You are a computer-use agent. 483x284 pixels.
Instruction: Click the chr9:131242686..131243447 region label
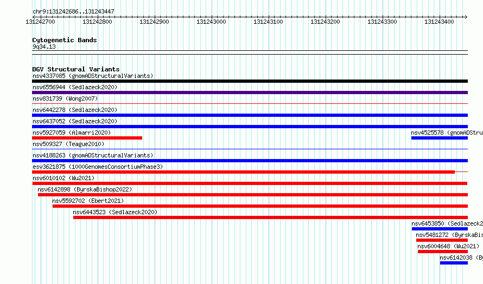coord(73,11)
